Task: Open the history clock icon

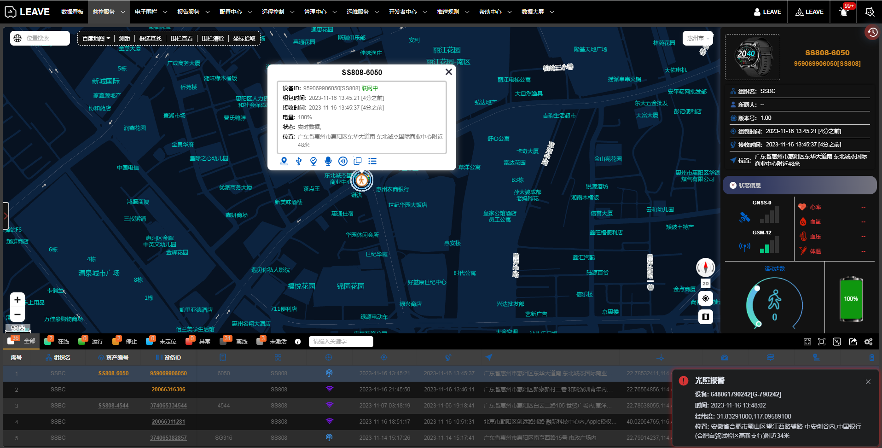Action: pos(872,32)
